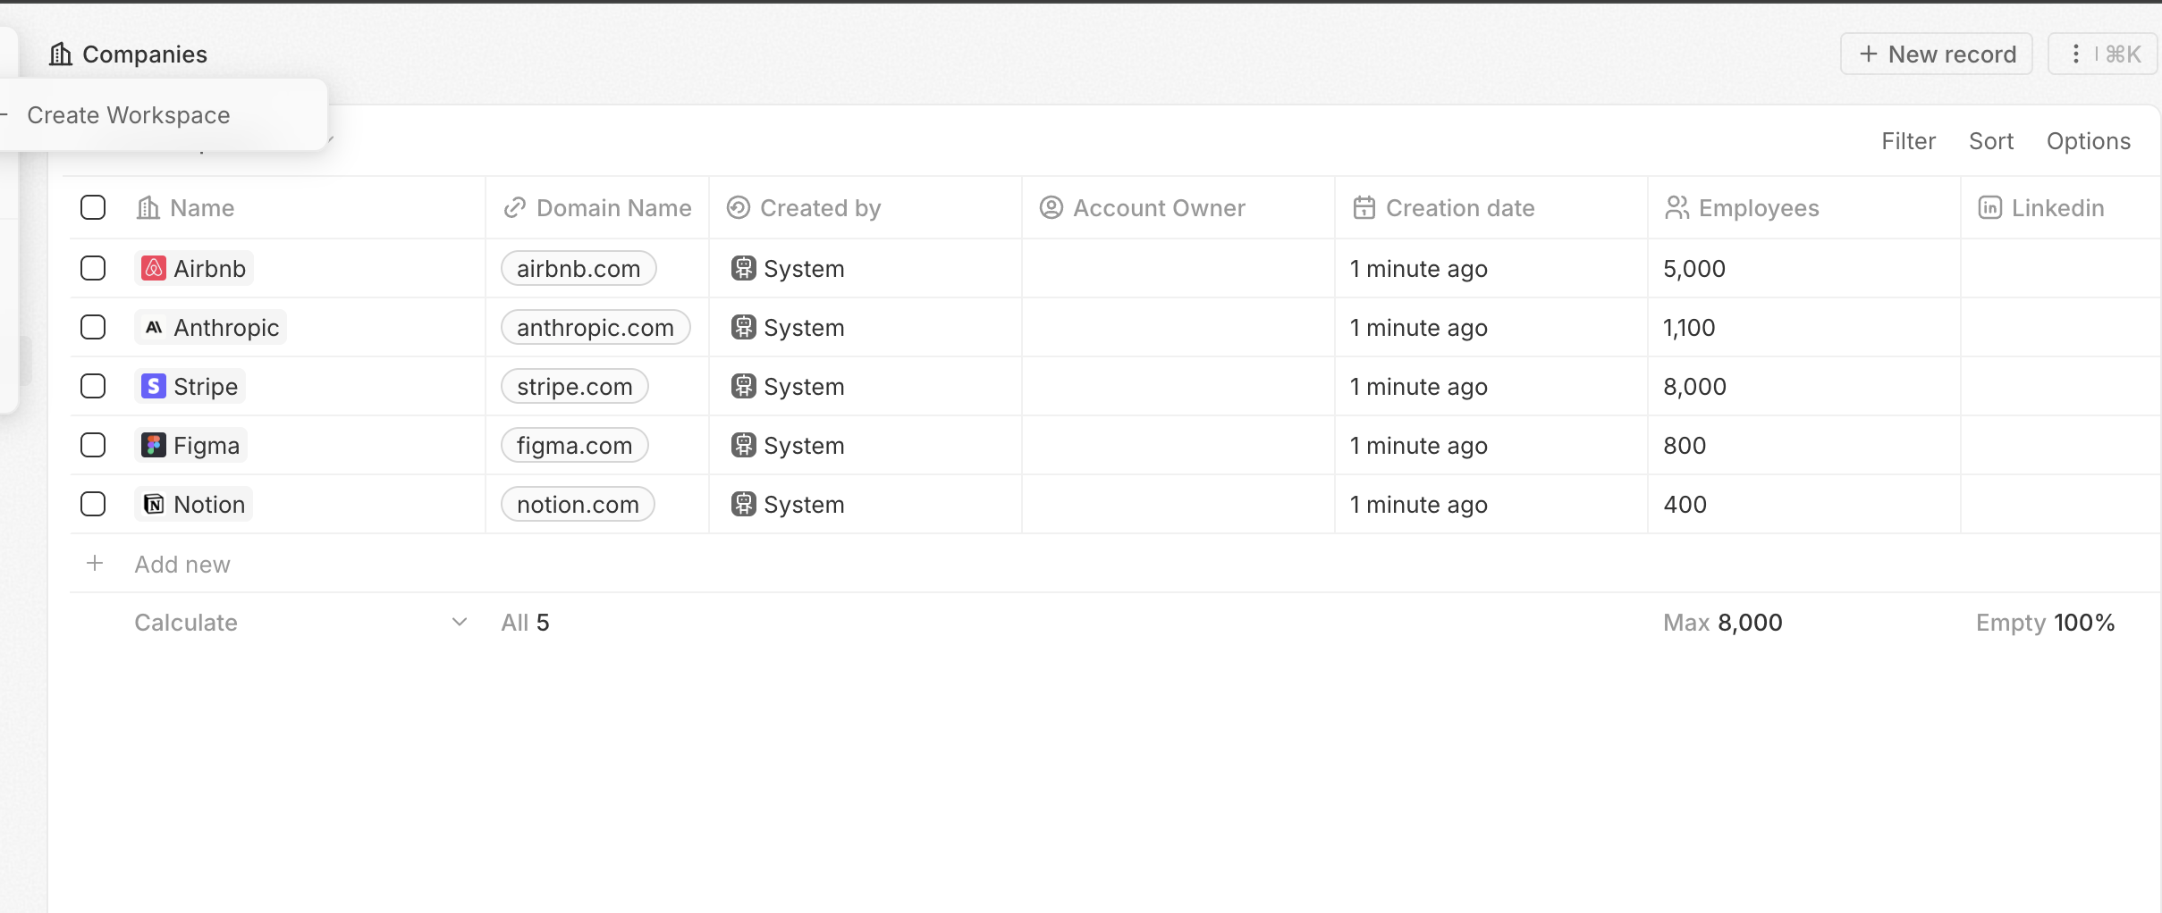
Task: Click the System robot icon in Stripe row
Action: click(x=743, y=386)
